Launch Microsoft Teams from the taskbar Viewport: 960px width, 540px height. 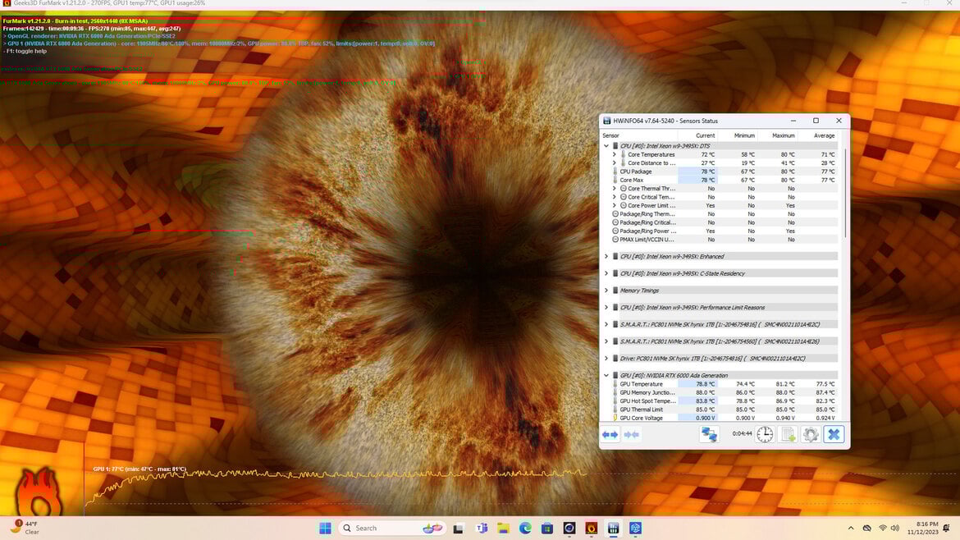tap(482, 528)
